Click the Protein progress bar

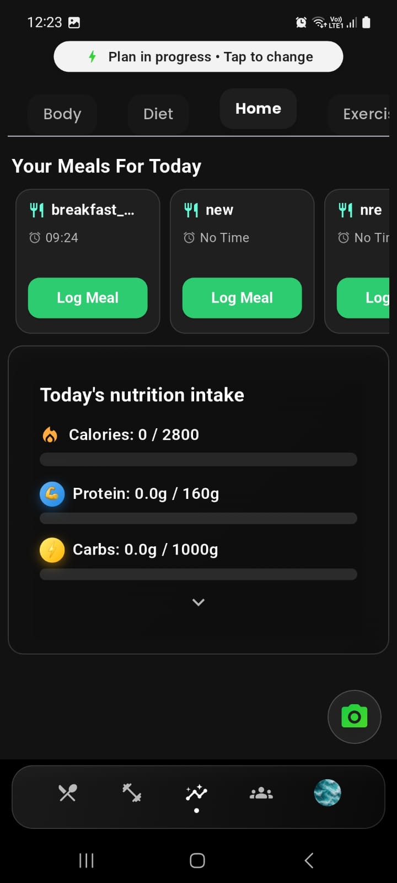(x=198, y=518)
